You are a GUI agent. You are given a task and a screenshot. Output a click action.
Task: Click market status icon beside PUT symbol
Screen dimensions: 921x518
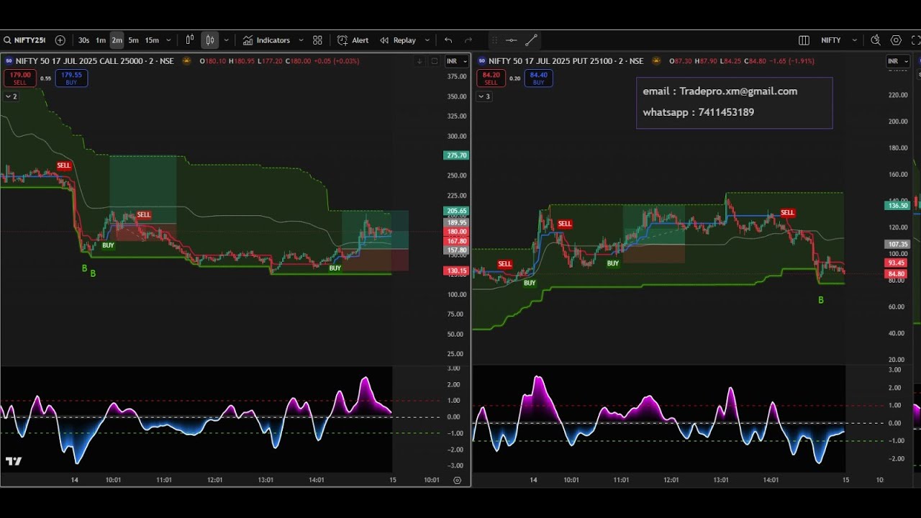pyautogui.click(x=657, y=61)
